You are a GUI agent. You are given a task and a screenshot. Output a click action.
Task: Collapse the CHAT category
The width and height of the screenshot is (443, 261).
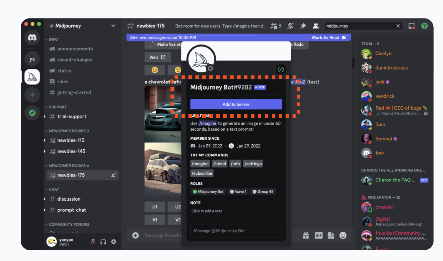52,190
